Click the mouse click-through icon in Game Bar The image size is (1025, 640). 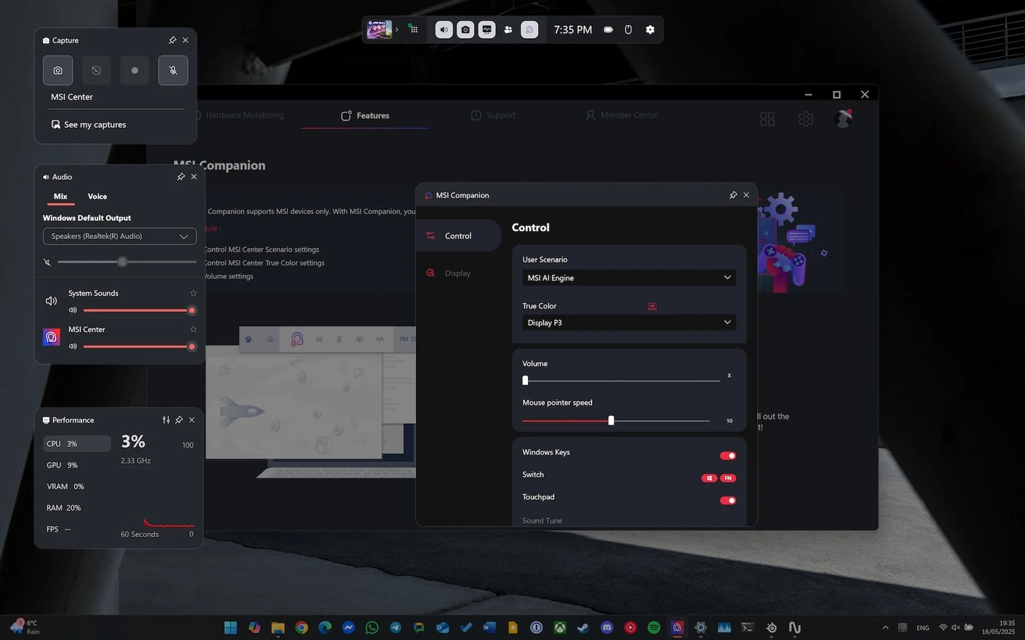point(628,29)
